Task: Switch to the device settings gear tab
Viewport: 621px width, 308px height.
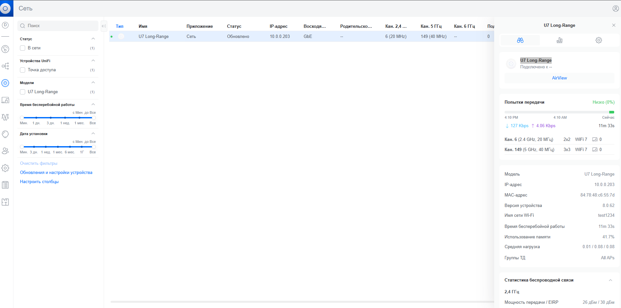Action: (598, 40)
